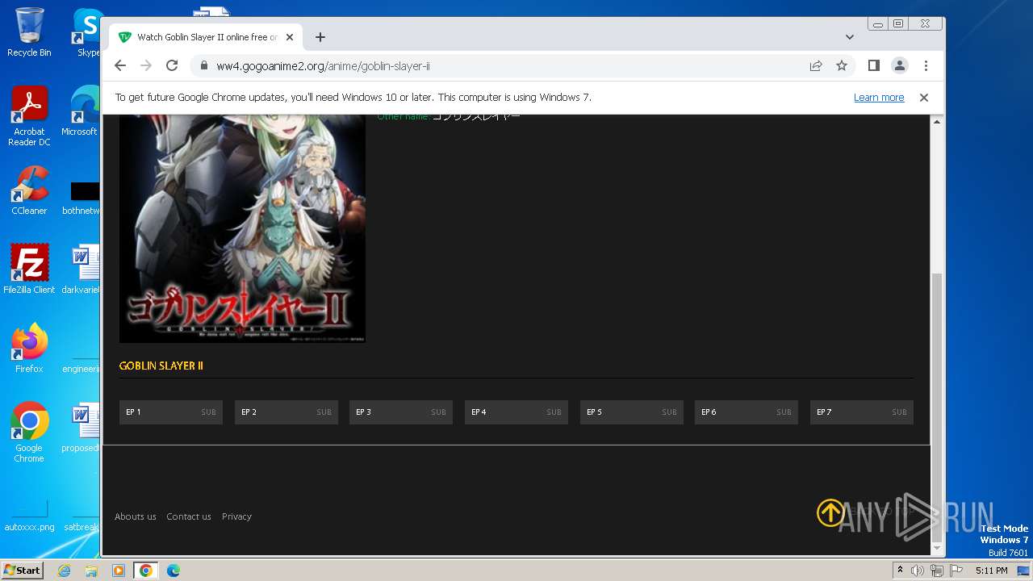Open episode EP 6
This screenshot has width=1033, height=581.
tap(747, 412)
